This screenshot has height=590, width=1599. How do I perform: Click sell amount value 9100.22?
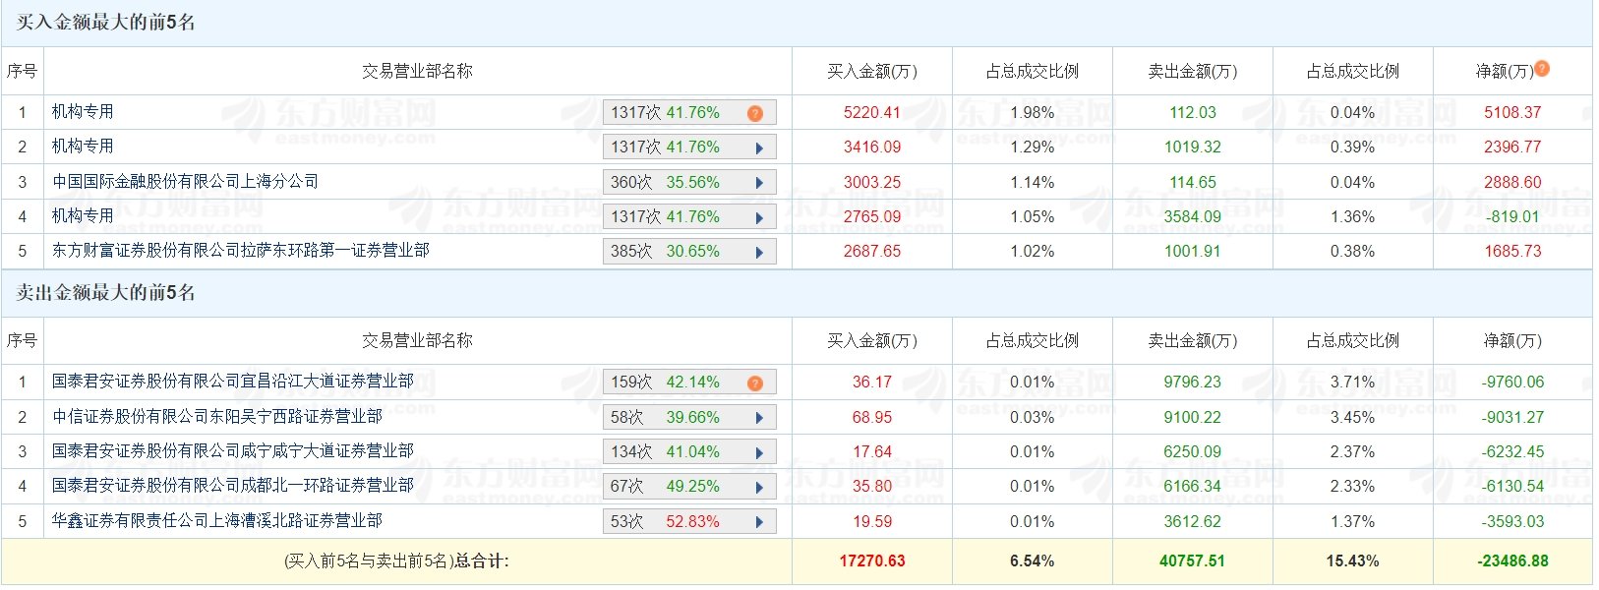click(x=1193, y=418)
